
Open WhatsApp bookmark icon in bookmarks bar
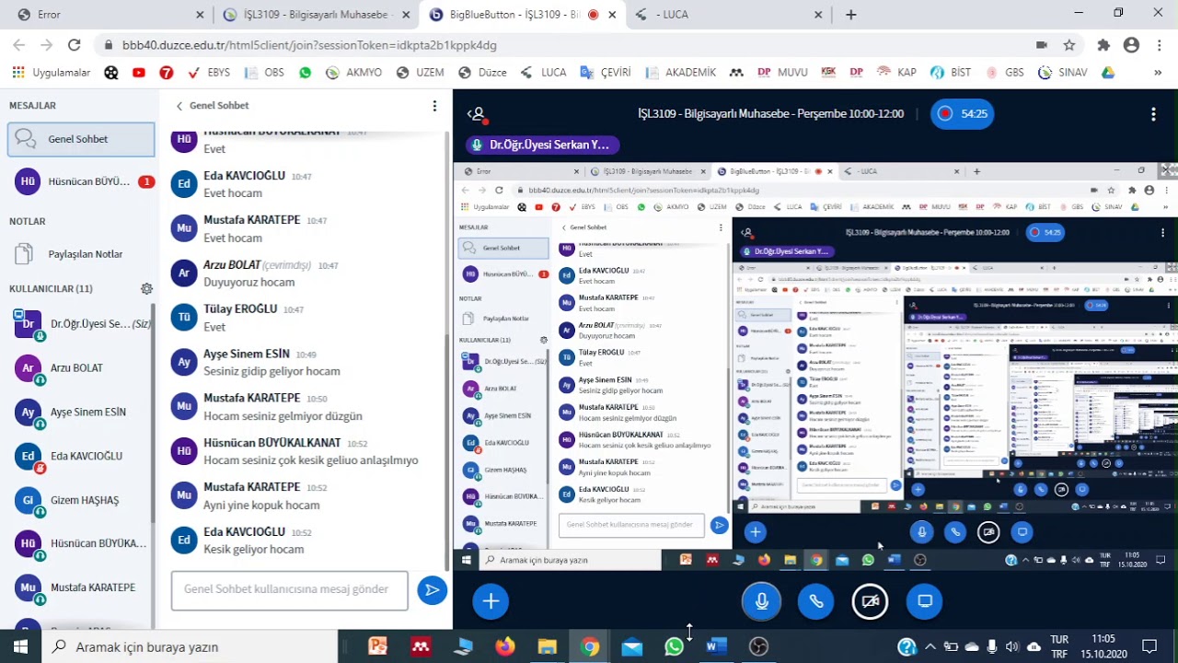click(x=306, y=73)
